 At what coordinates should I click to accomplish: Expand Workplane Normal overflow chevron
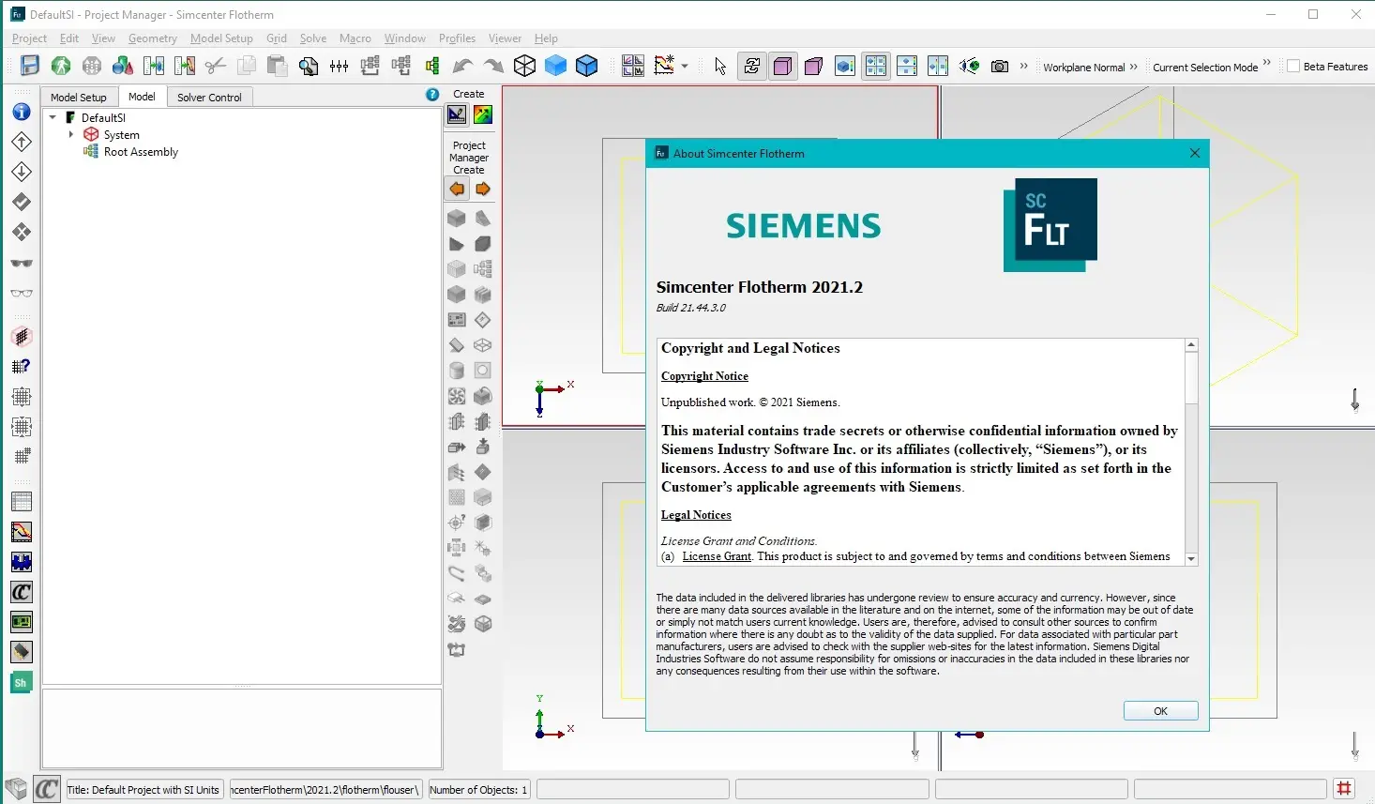pyautogui.click(x=1133, y=67)
